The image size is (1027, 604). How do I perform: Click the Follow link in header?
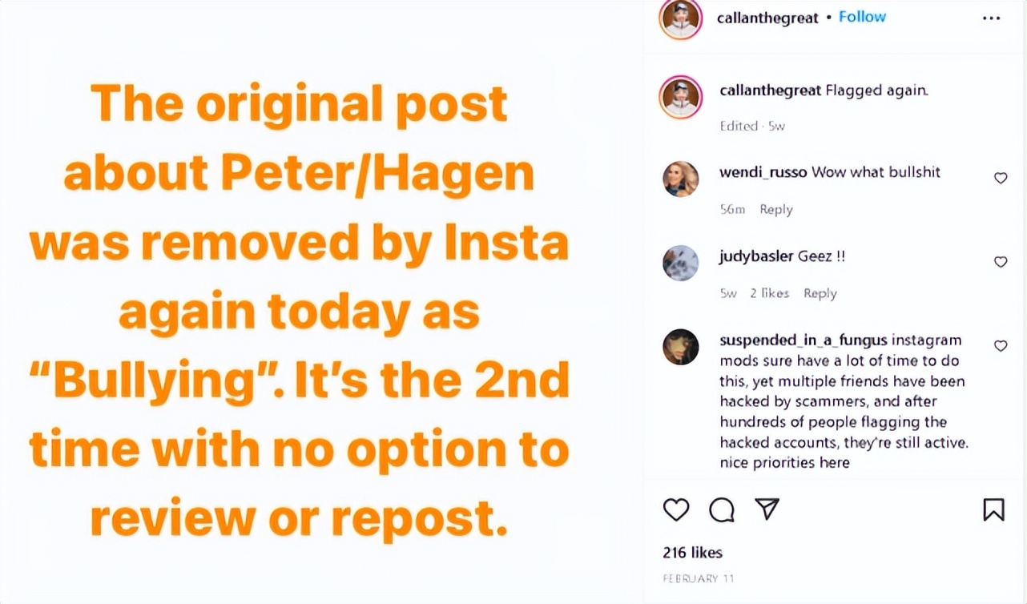862,17
